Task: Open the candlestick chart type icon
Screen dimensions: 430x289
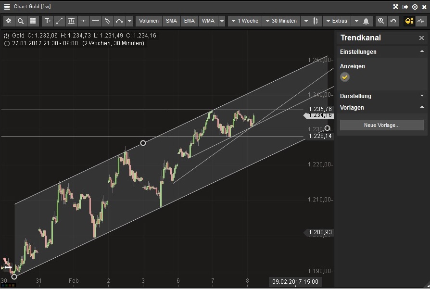Action: (316, 21)
